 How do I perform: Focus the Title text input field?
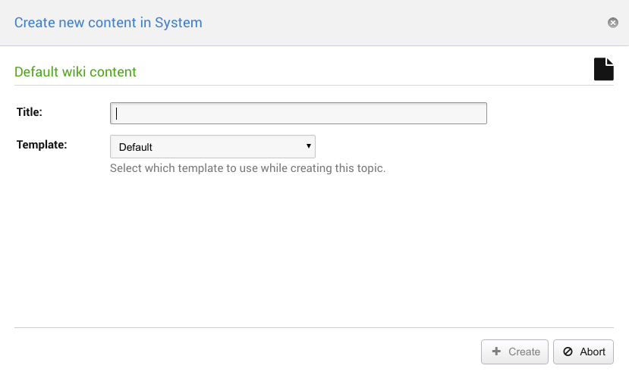[298, 113]
